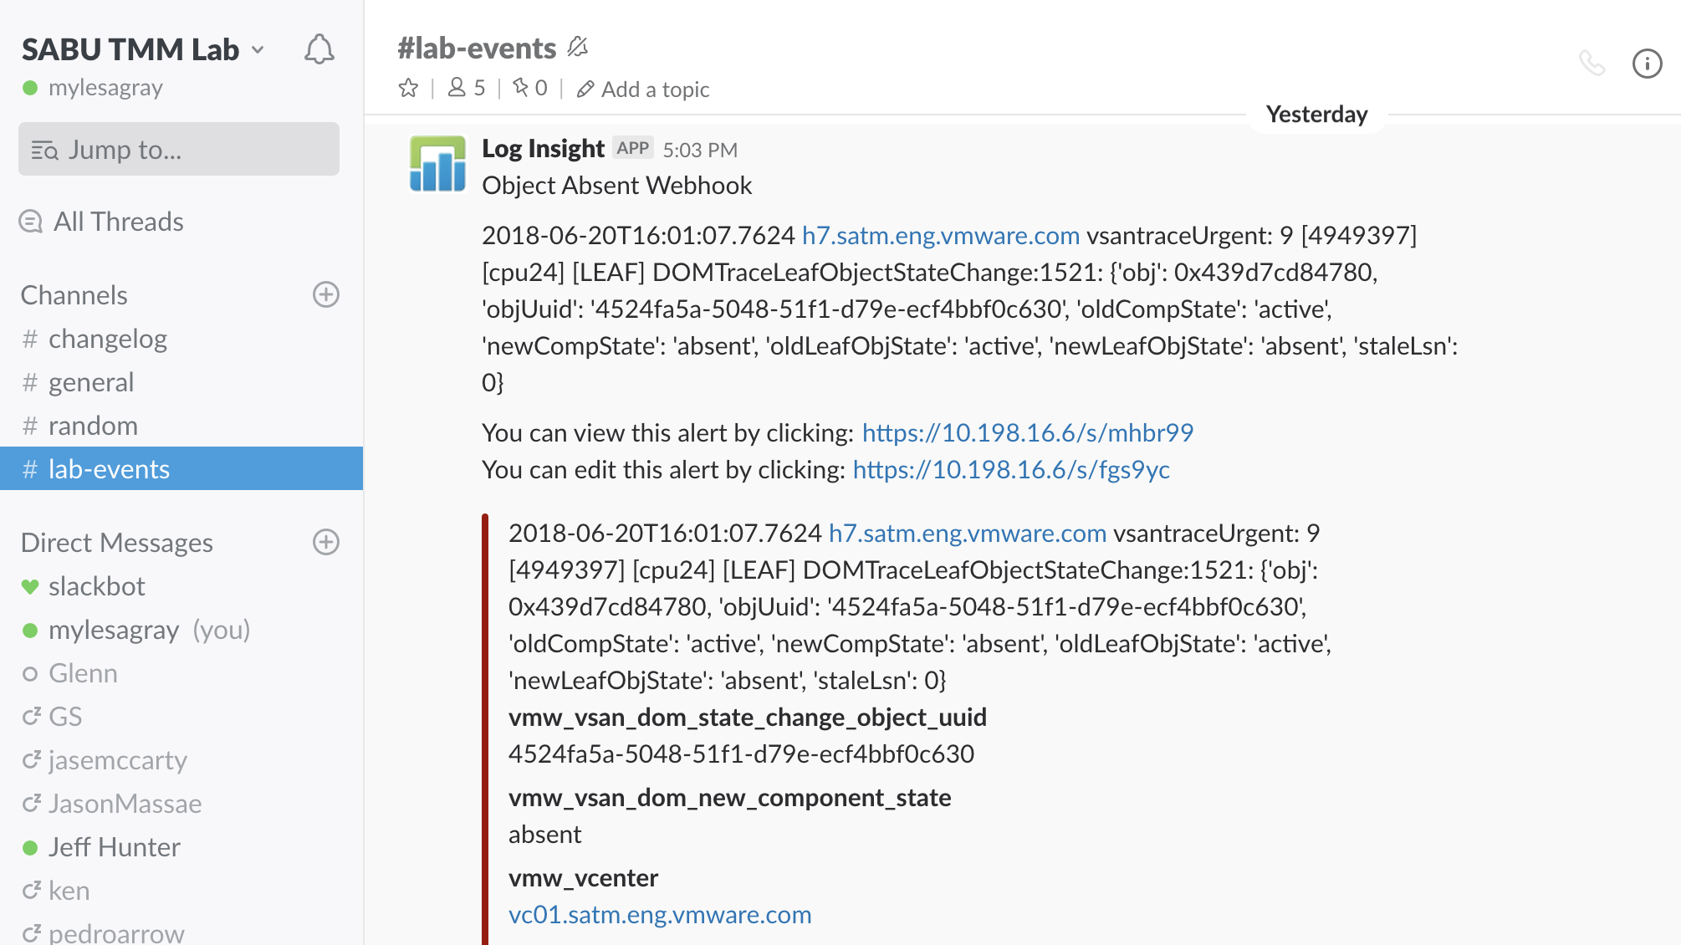Screen dimensions: 1681x945
Task: Click the muted channel bell icon
Action: coord(578,47)
